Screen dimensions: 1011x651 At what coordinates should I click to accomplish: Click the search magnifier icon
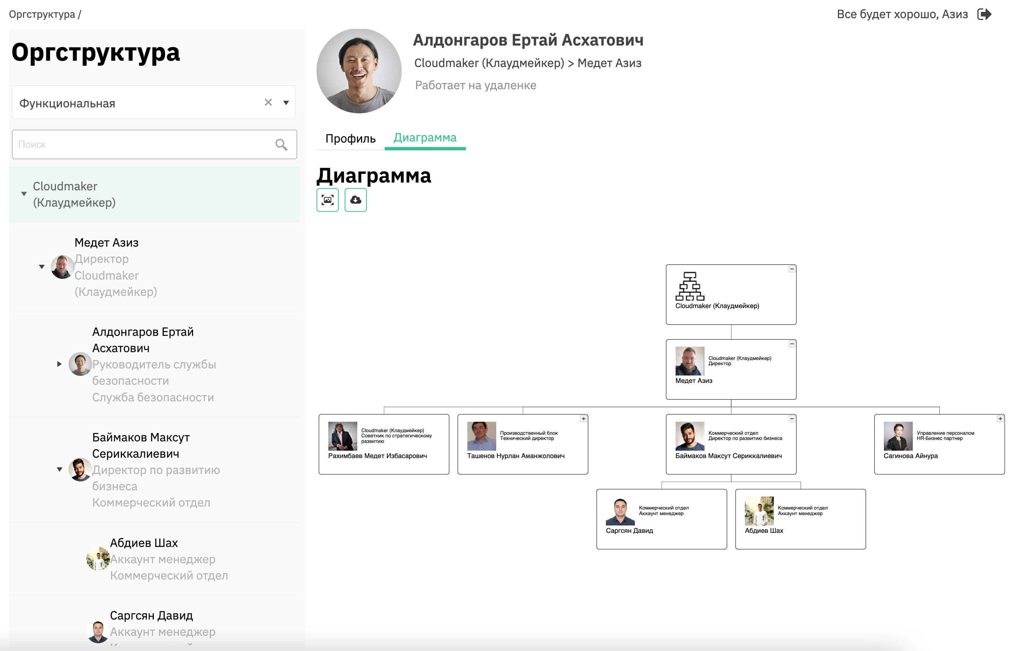click(281, 144)
